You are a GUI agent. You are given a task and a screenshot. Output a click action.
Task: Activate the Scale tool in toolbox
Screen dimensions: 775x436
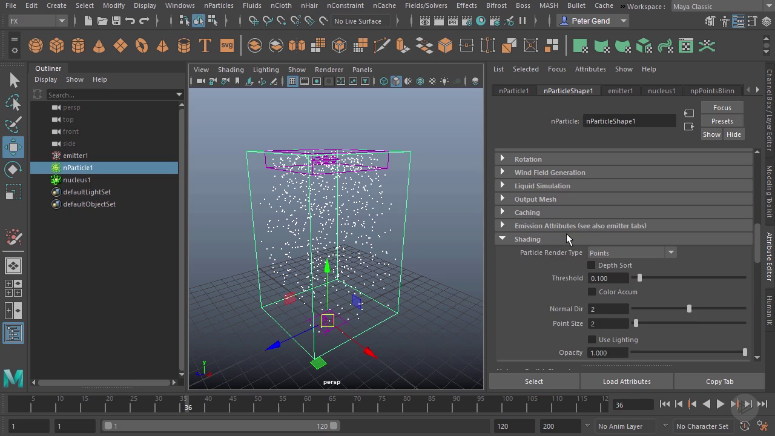coord(13,193)
